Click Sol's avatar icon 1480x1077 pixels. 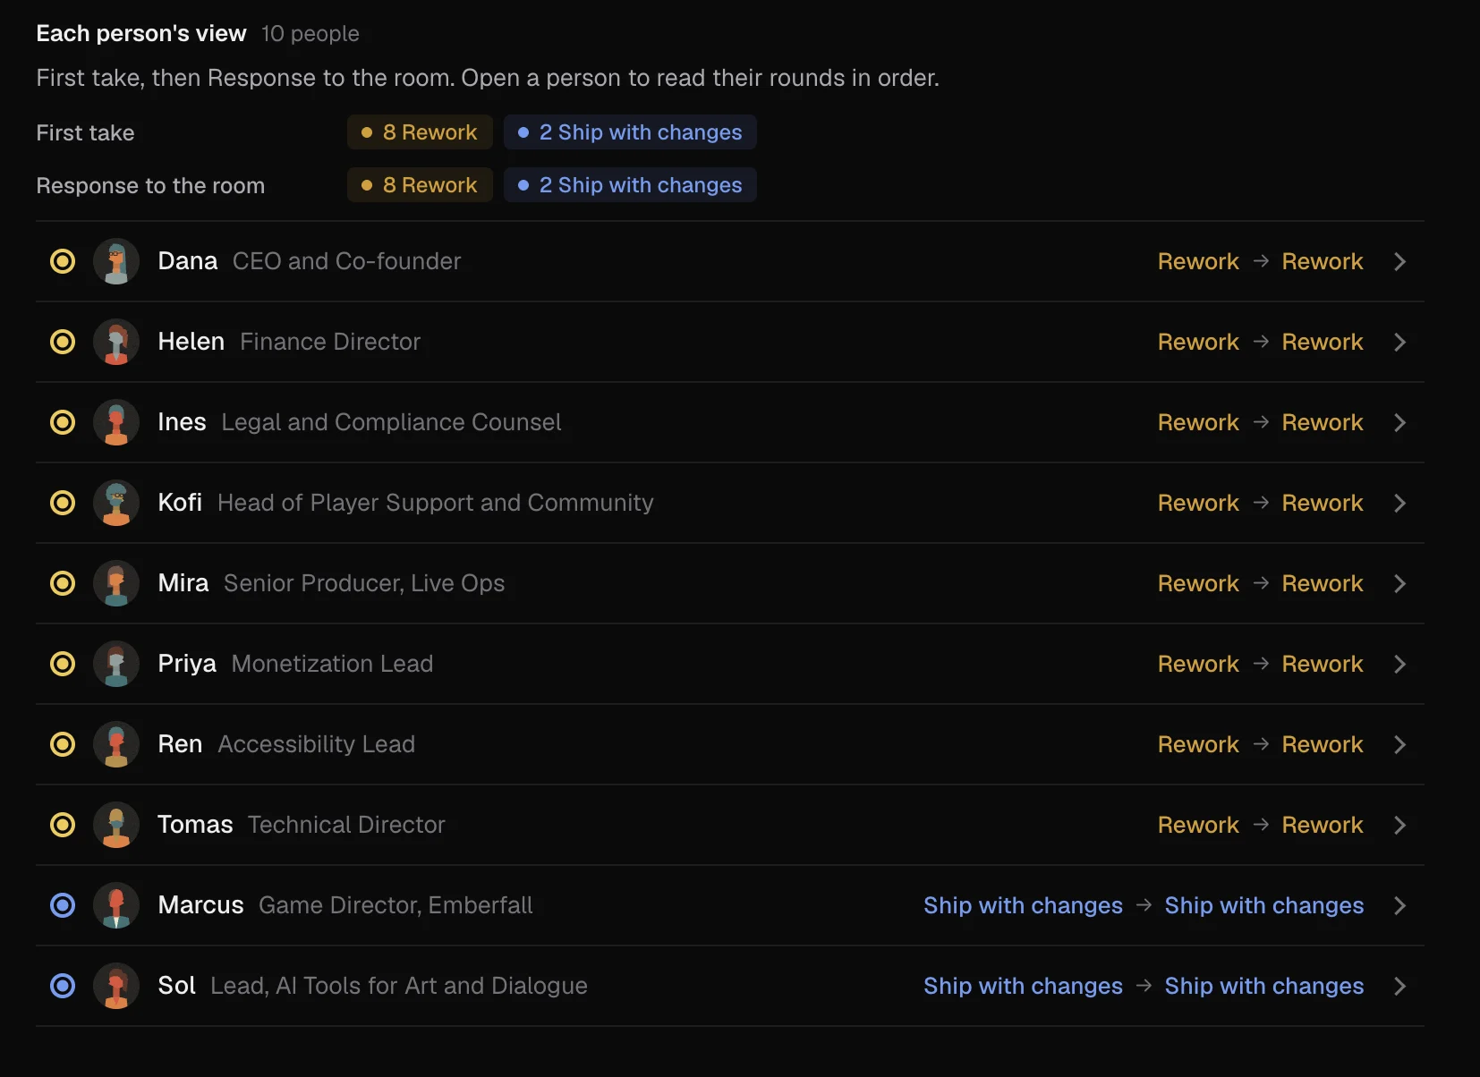click(116, 986)
